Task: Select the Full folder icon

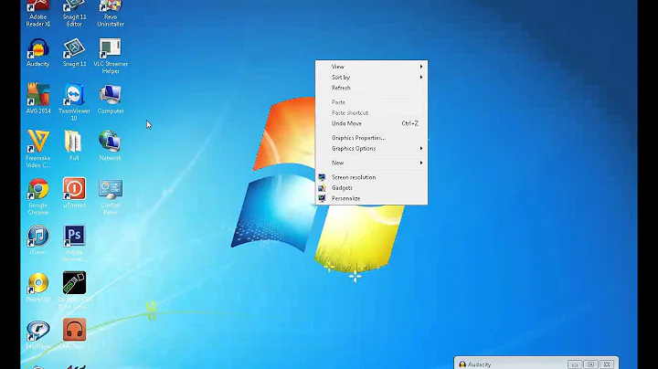Action: pyautogui.click(x=74, y=145)
